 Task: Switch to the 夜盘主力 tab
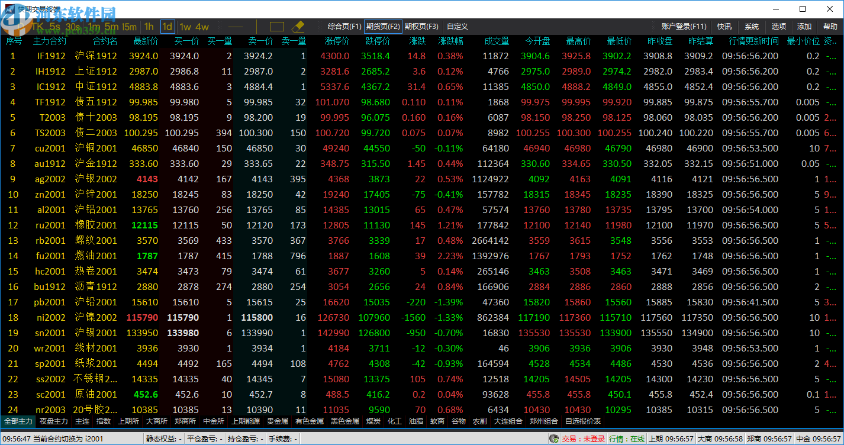tap(54, 421)
